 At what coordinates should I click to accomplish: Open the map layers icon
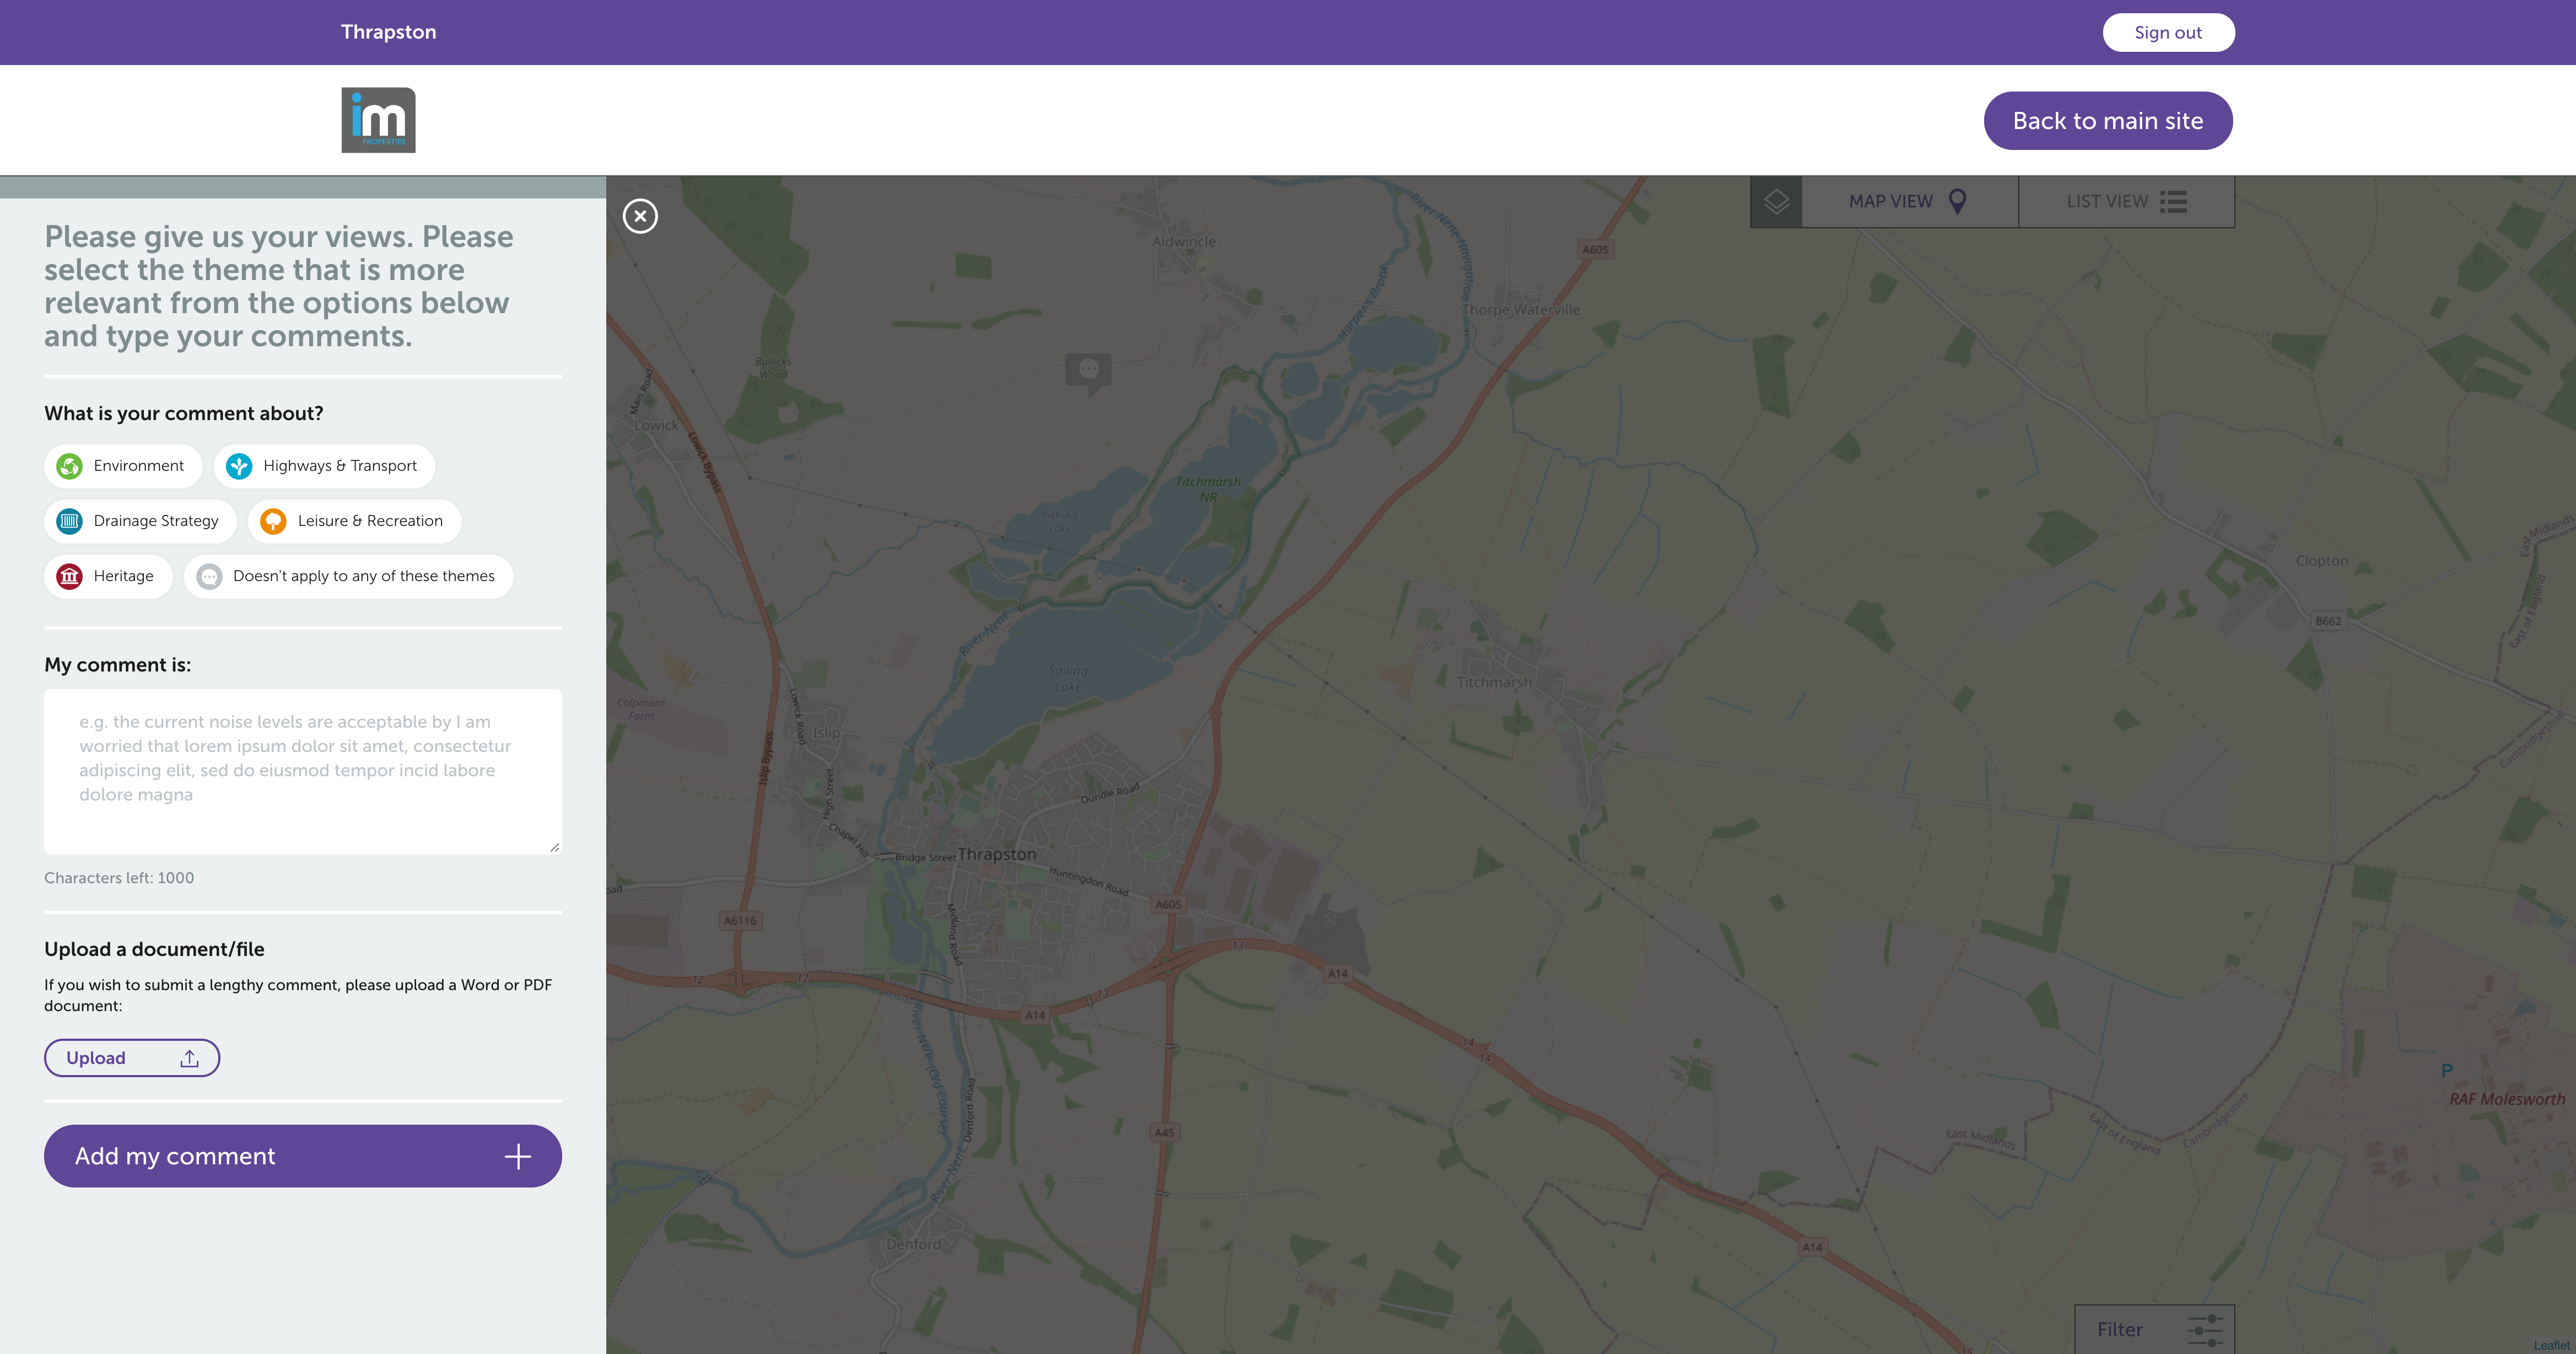(x=1776, y=201)
